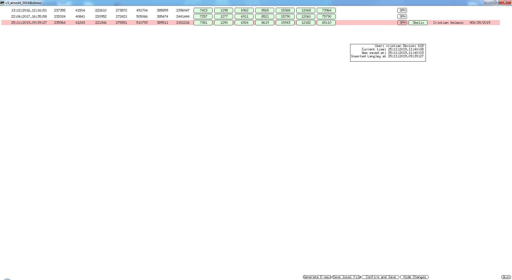The height and width of the screenshot is (280, 512).
Task: Click the user and device info box
Action: click(388, 53)
